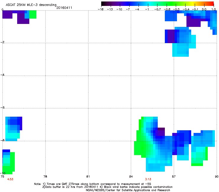The width and height of the screenshot is (219, 192).
Task: Pick the black end of the colorbar
Action: [103, 4]
